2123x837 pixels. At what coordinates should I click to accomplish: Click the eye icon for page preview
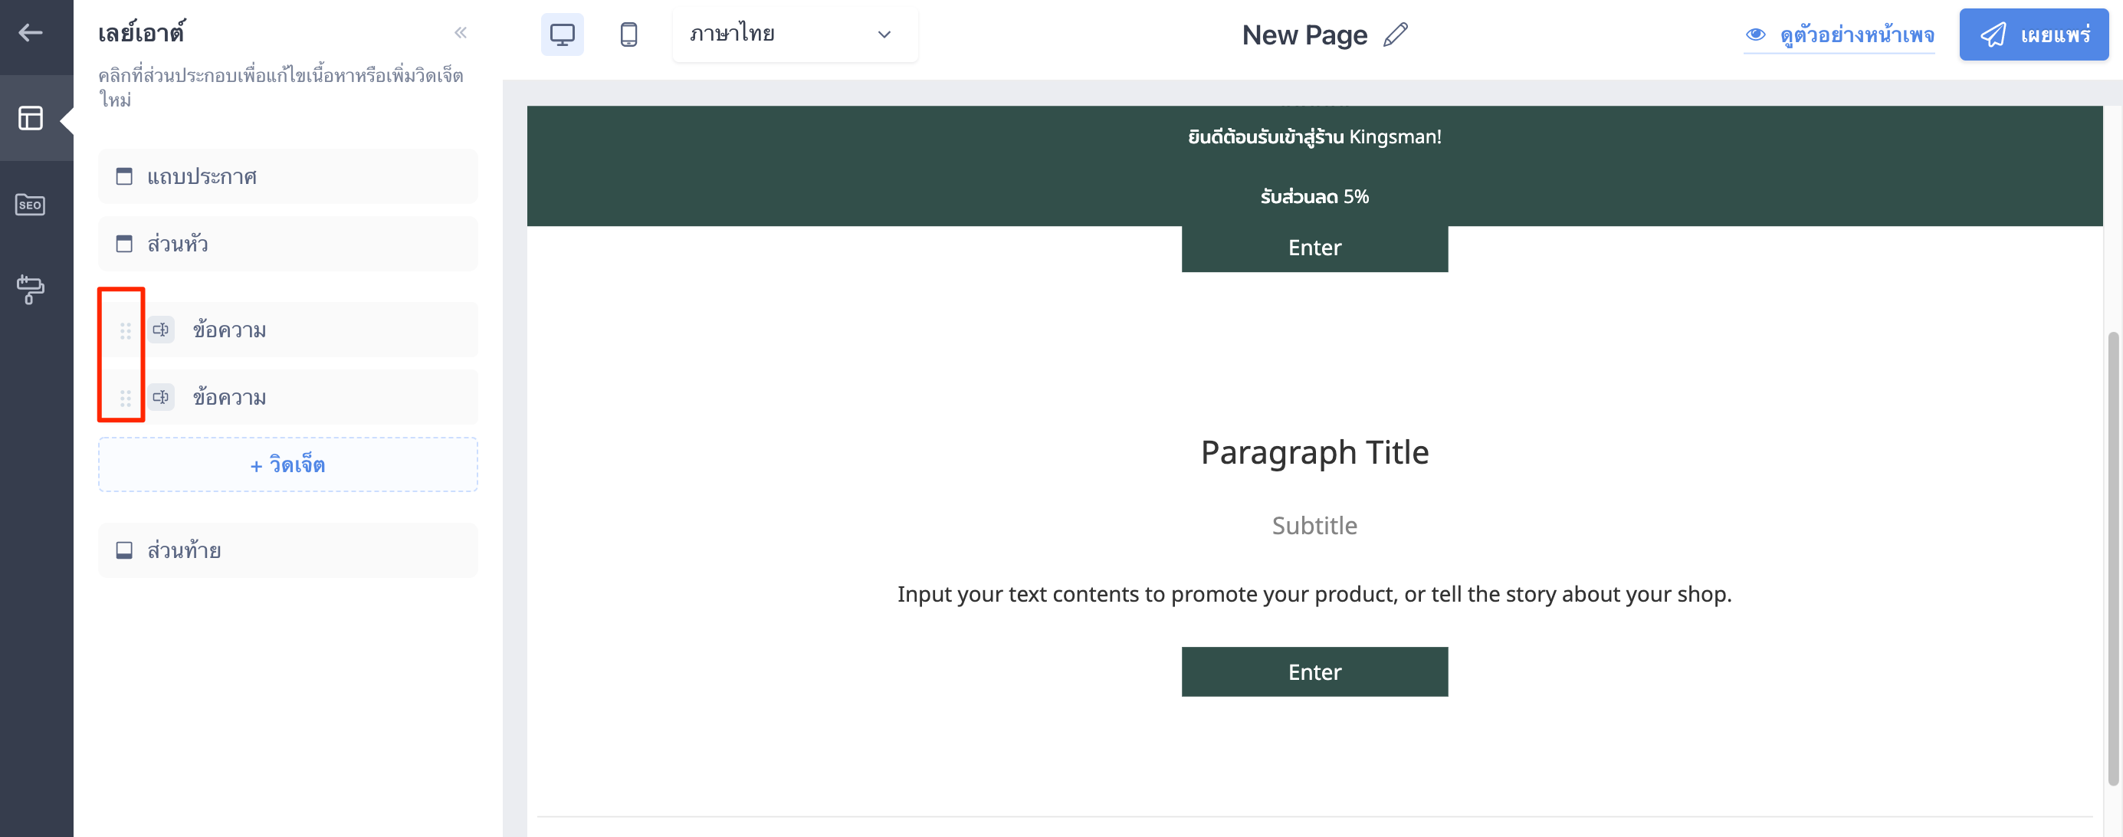tap(1755, 34)
